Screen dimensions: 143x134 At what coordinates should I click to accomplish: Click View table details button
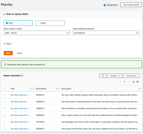click(x=131, y=5)
